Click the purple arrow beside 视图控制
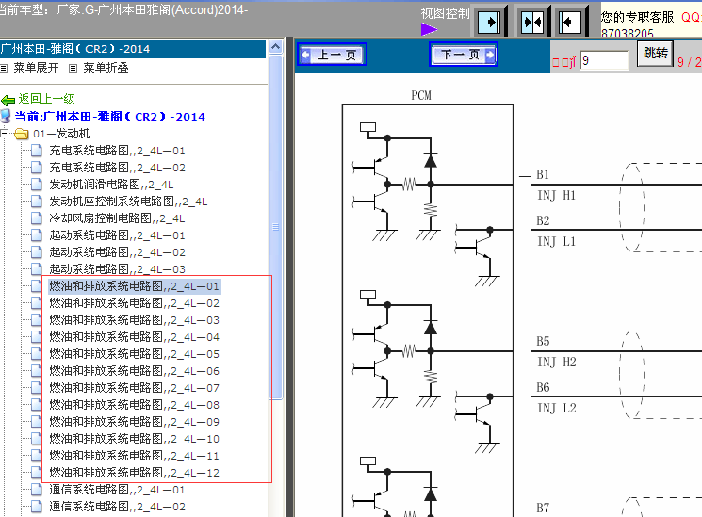This screenshot has height=517, width=702. [429, 29]
